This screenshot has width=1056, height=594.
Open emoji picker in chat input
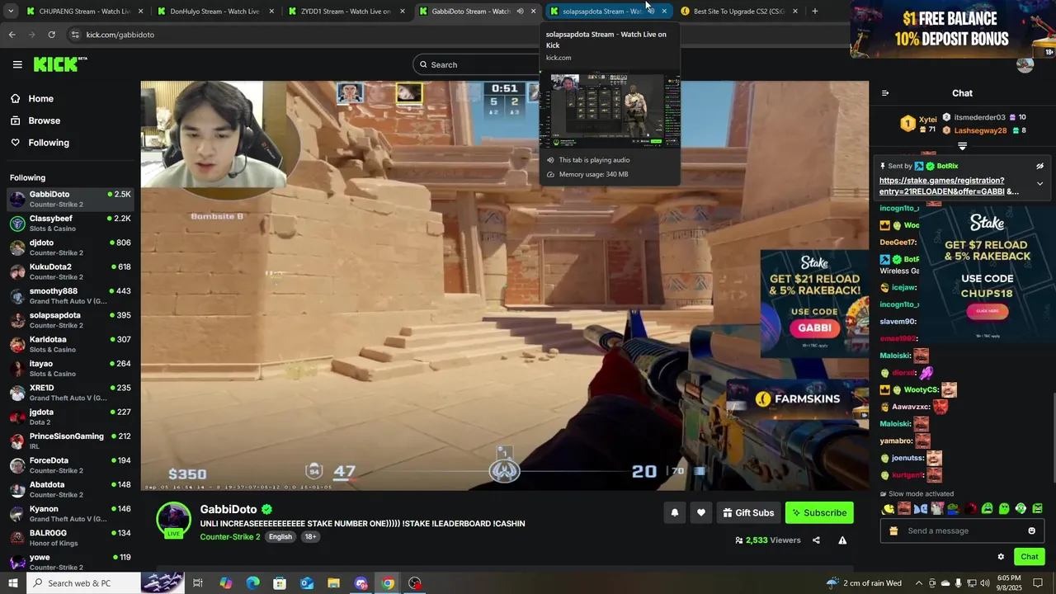click(1031, 530)
